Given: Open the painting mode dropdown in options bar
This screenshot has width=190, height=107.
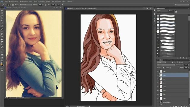Looking at the screenshot, I should [26, 5].
